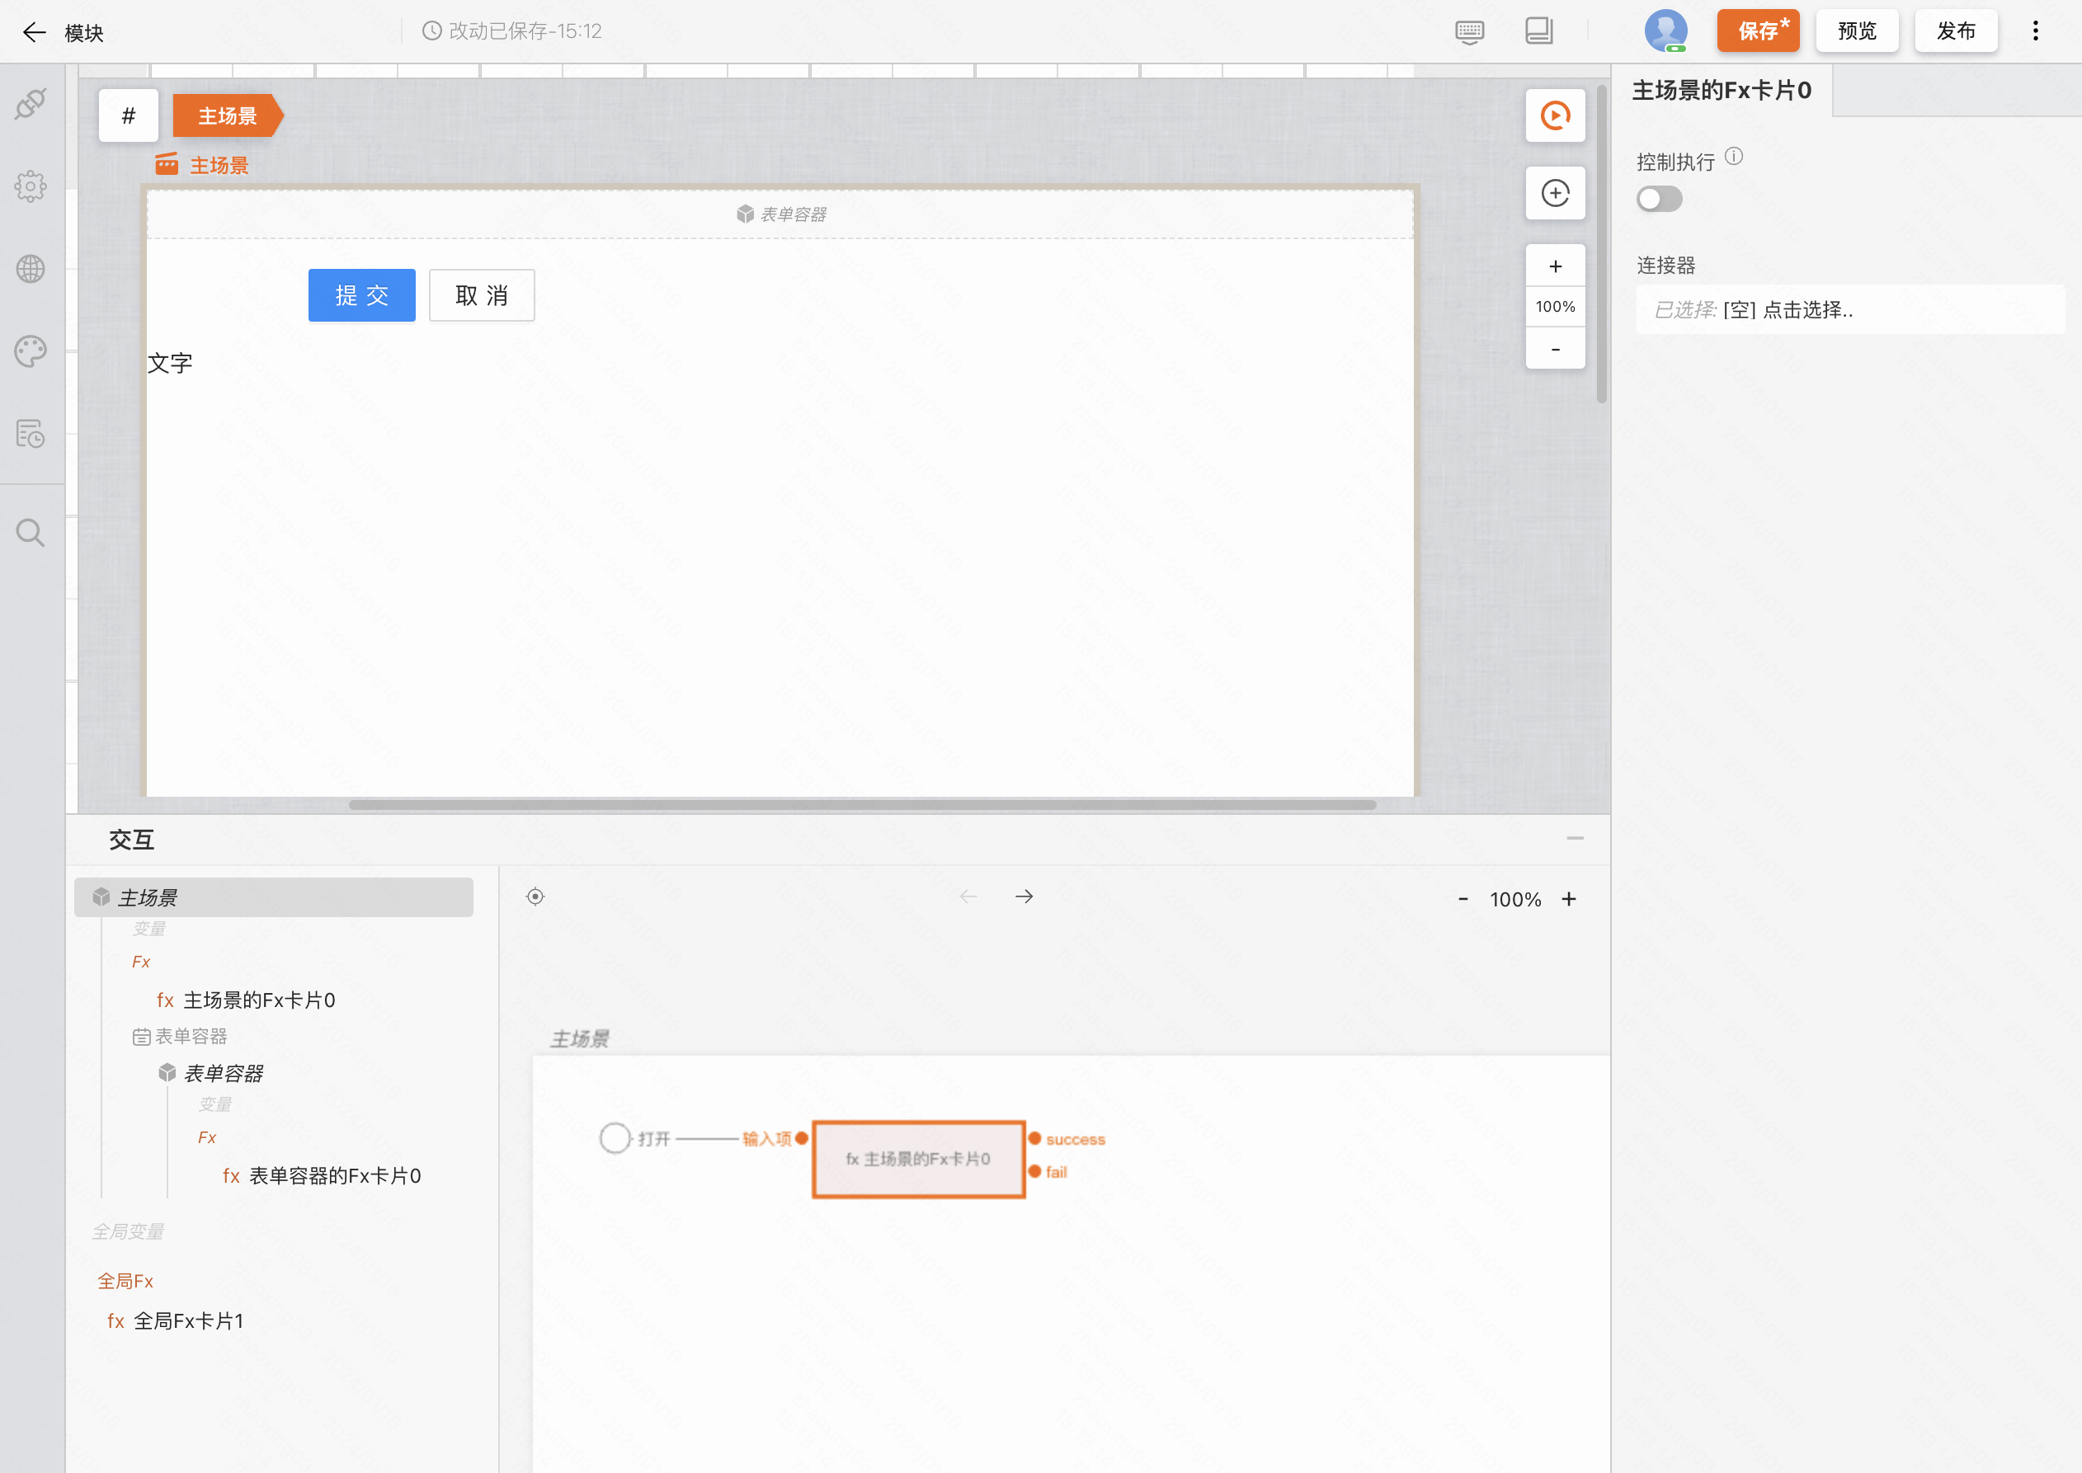Toggle the radio button next to 打开
This screenshot has width=2082, height=1473.
615,1138
